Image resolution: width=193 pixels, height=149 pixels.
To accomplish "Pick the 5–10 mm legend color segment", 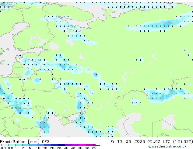I will (33, 145).
